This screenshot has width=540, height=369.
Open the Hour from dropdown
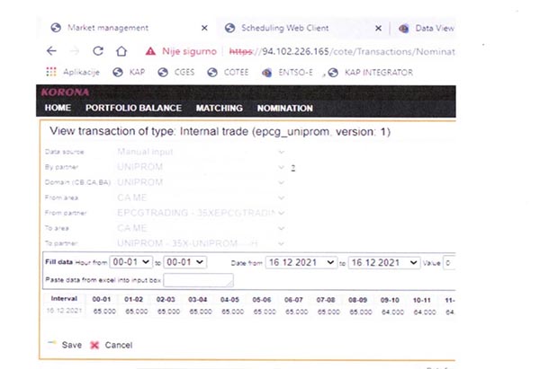point(131,261)
